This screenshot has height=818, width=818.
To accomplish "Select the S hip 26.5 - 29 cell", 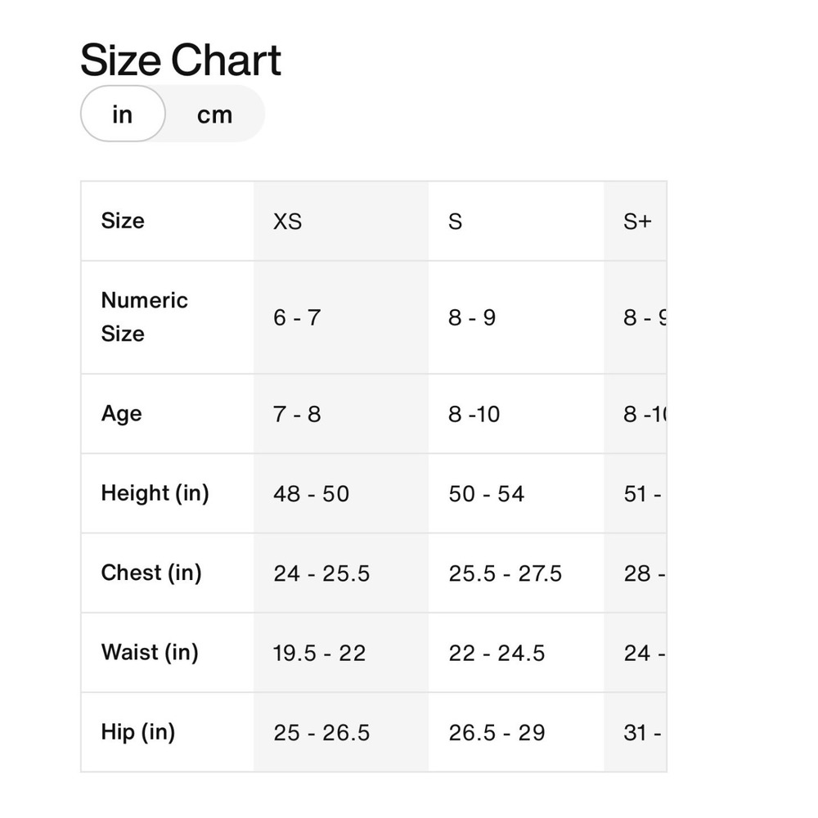I will point(516,732).
